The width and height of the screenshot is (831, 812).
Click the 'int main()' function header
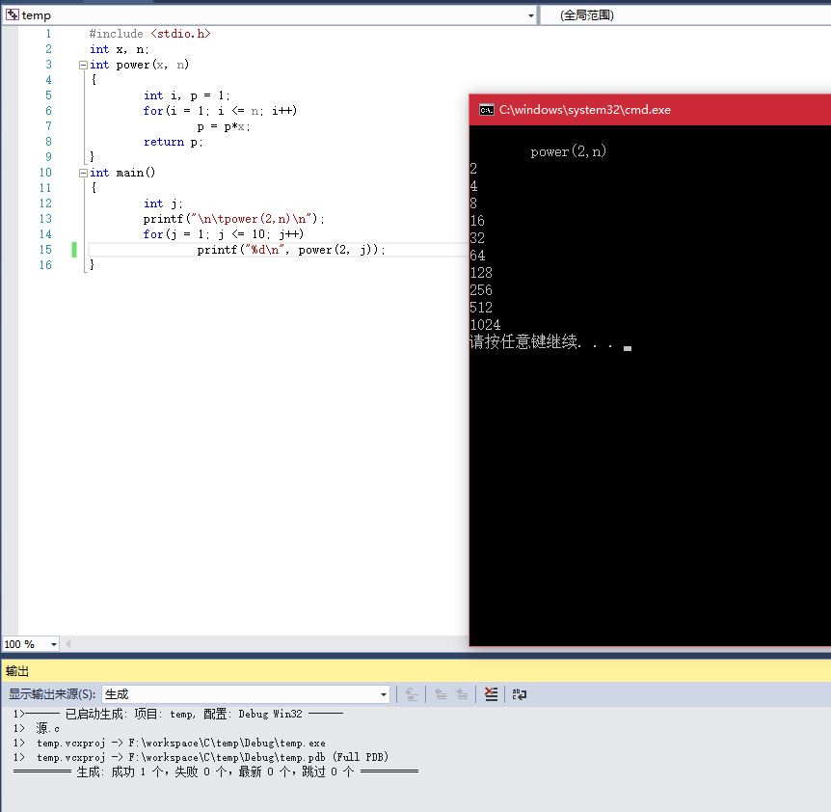[x=122, y=173]
